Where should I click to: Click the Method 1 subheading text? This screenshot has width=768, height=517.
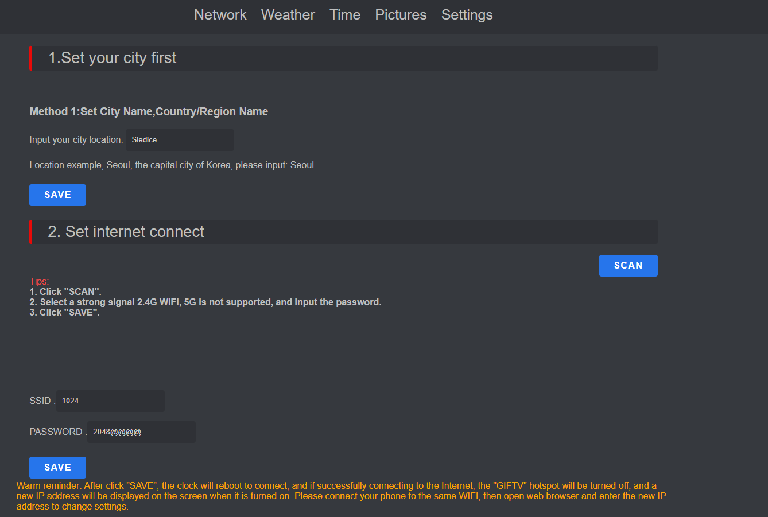click(x=149, y=112)
